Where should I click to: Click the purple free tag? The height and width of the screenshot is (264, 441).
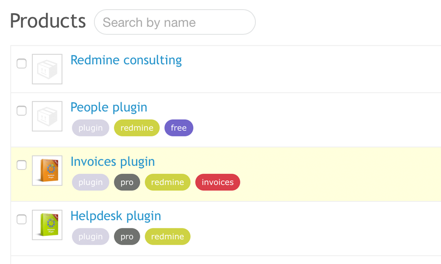tap(179, 128)
